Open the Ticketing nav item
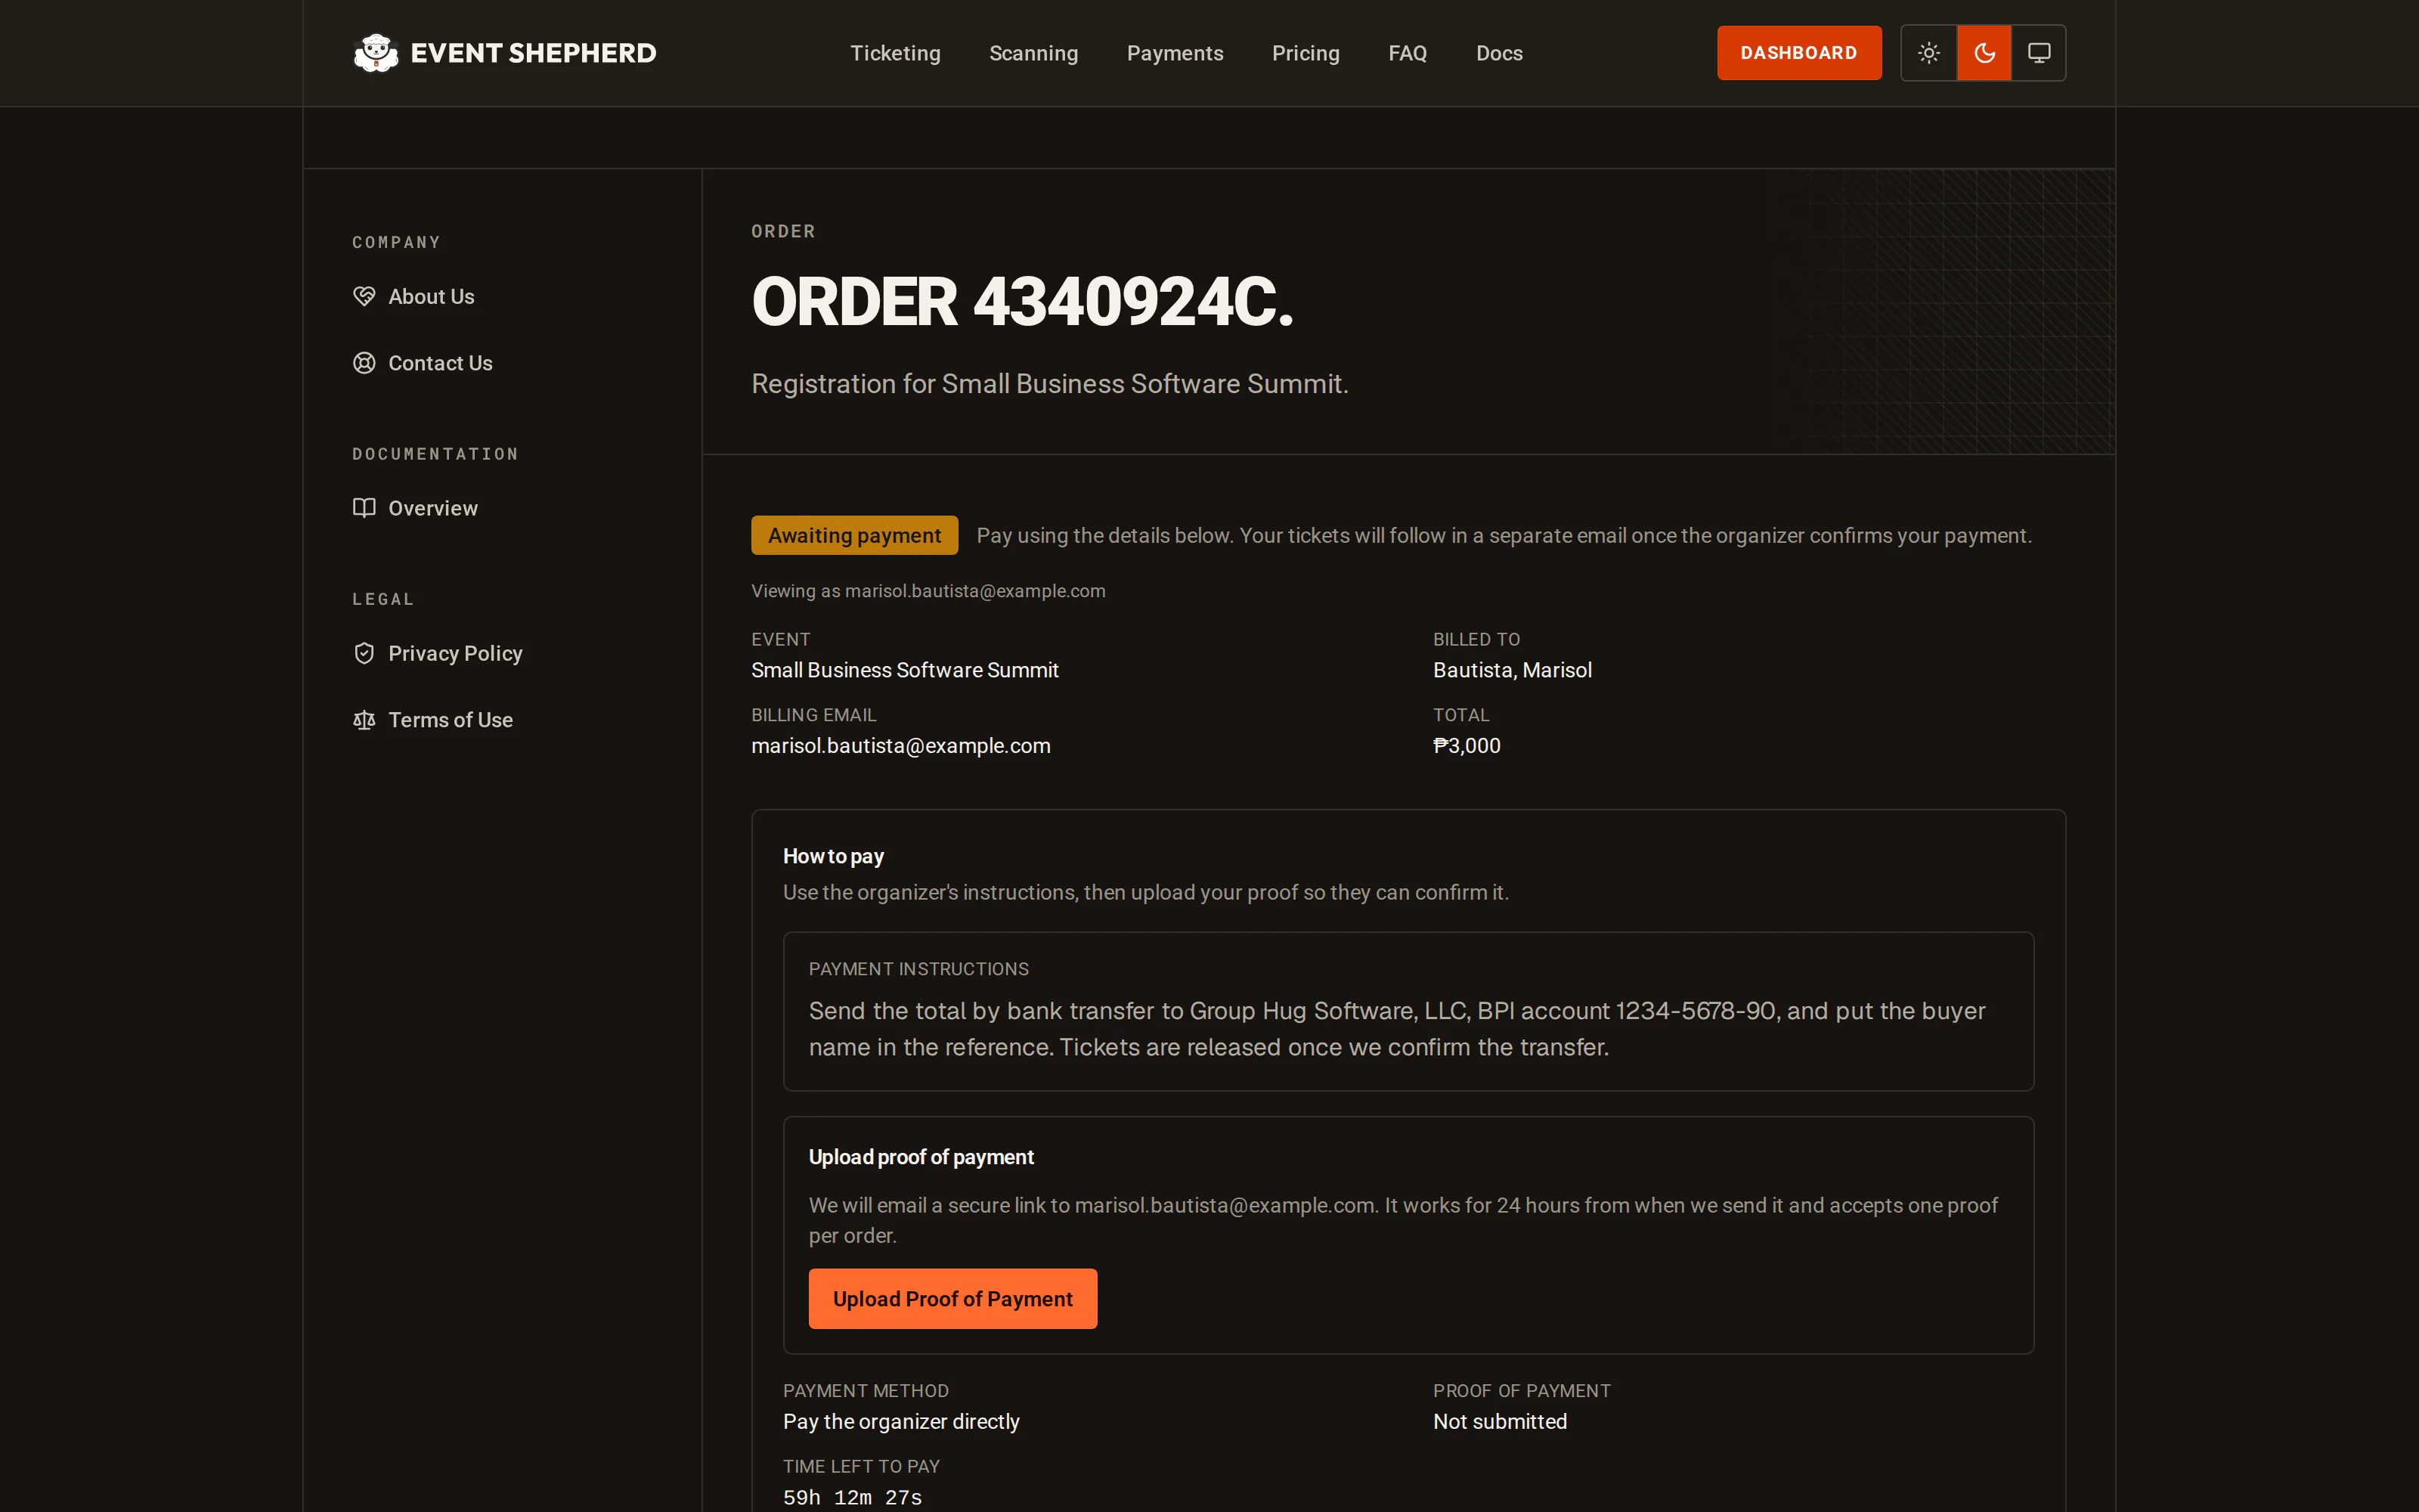The image size is (2419, 1512). [894, 53]
